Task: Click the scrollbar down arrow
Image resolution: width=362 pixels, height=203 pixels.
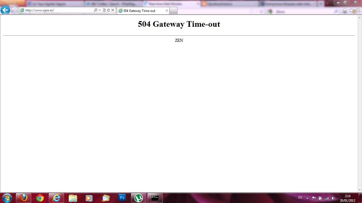Action: 360,190
